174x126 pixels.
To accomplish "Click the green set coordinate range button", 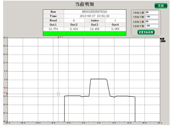I will pos(146,32).
